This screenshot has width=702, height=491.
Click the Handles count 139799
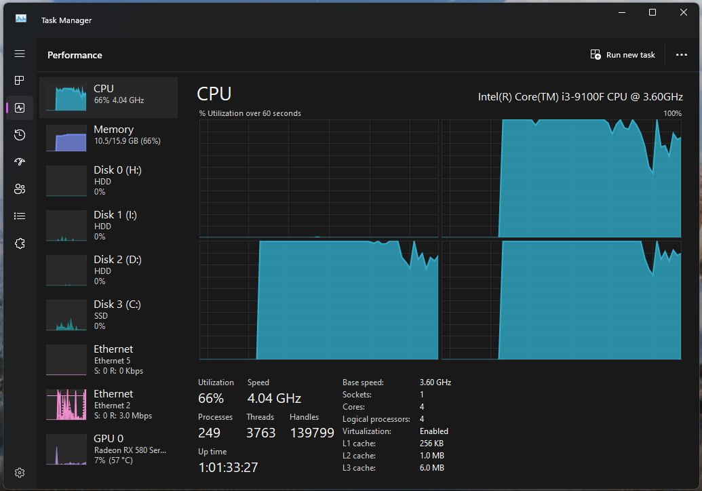312,433
